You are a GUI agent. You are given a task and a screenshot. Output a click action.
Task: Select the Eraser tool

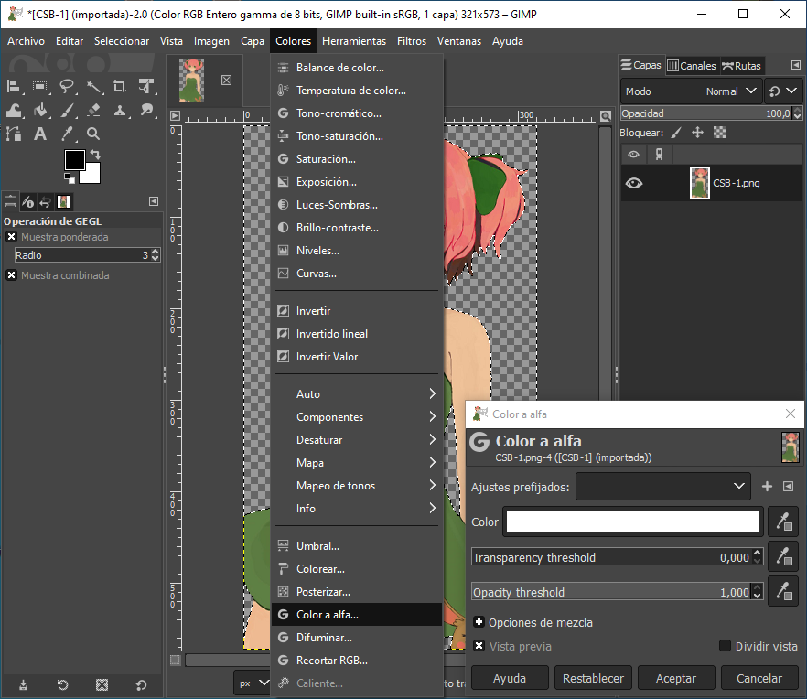point(93,110)
